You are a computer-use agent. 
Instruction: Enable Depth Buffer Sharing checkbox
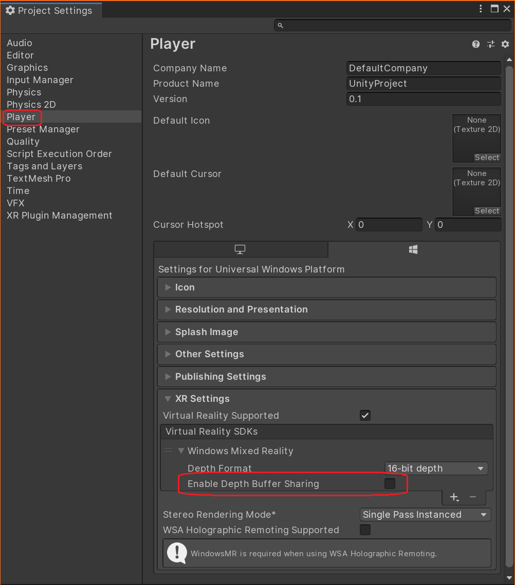pyautogui.click(x=389, y=483)
